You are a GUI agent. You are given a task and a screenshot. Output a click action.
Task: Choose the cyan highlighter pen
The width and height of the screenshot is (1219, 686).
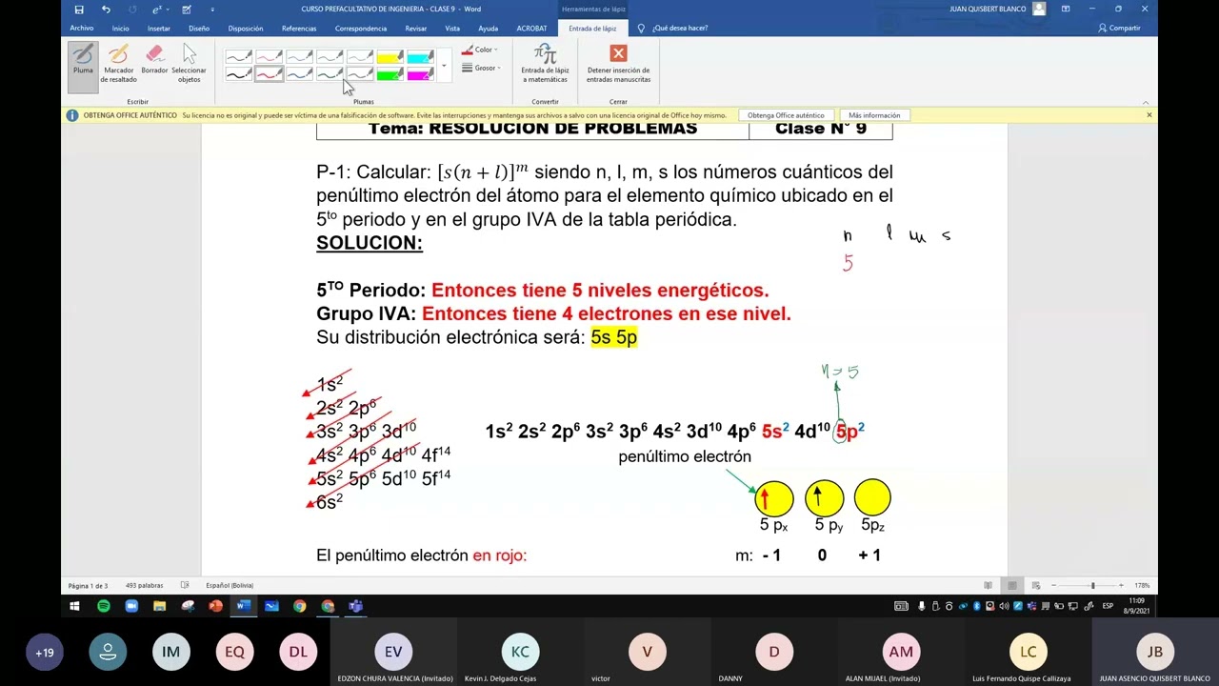[x=420, y=57]
